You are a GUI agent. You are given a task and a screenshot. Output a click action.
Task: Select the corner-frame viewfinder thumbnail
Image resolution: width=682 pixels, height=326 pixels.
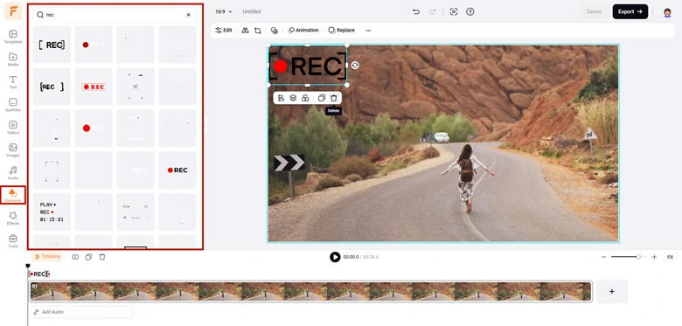click(x=52, y=170)
